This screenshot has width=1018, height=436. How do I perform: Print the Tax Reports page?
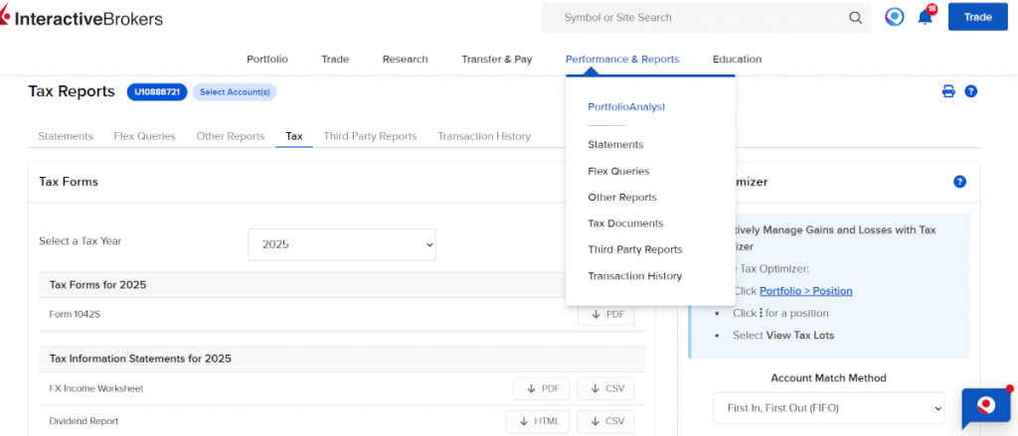point(948,91)
